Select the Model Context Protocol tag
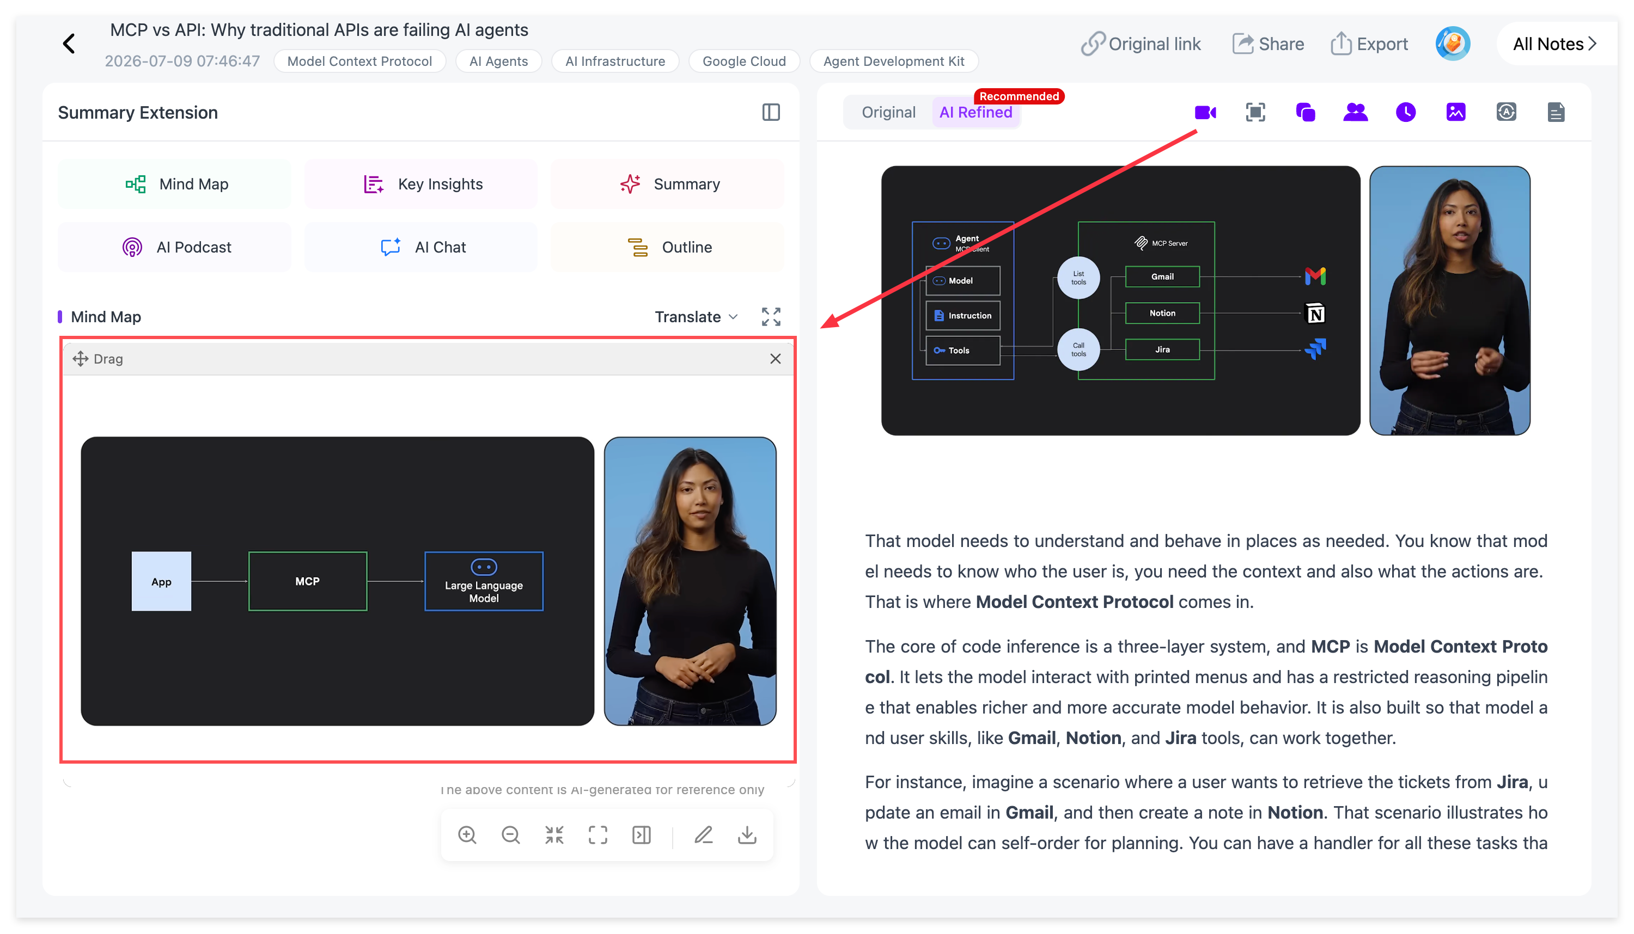The image size is (1634, 934). click(359, 61)
